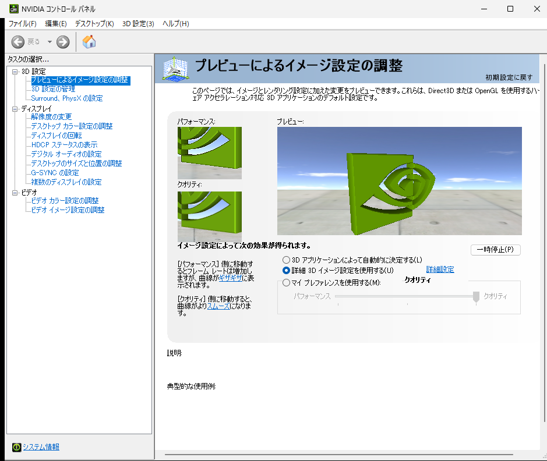547x461 pixels.
Task: Select 詳細 3D イメージ設定を使用する radio
Action: (286, 271)
